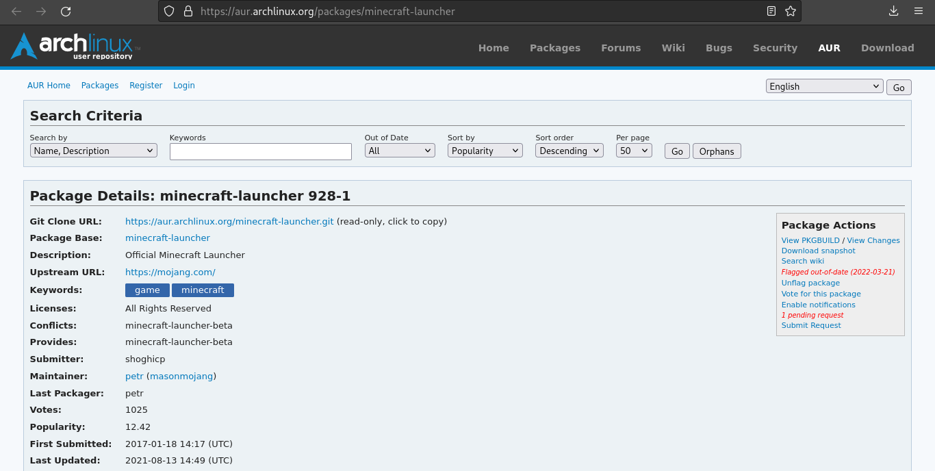Open the Packages top navigation item
The height and width of the screenshot is (471, 935).
pyautogui.click(x=555, y=48)
